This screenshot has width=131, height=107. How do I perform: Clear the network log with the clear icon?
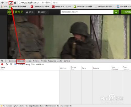click(7, 64)
